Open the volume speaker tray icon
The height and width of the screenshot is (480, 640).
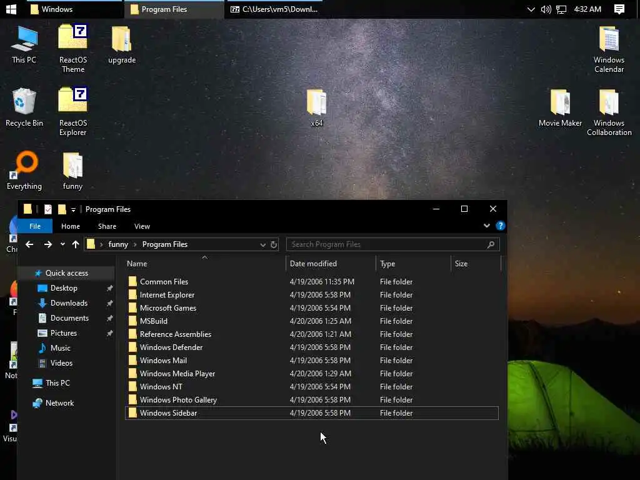click(546, 9)
